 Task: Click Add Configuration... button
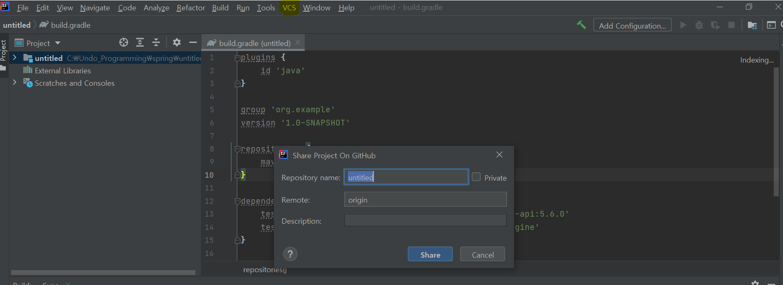[632, 25]
